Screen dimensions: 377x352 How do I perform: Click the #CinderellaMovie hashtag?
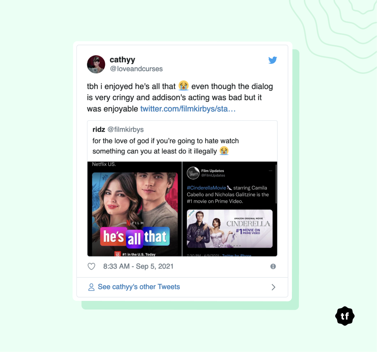(x=206, y=188)
